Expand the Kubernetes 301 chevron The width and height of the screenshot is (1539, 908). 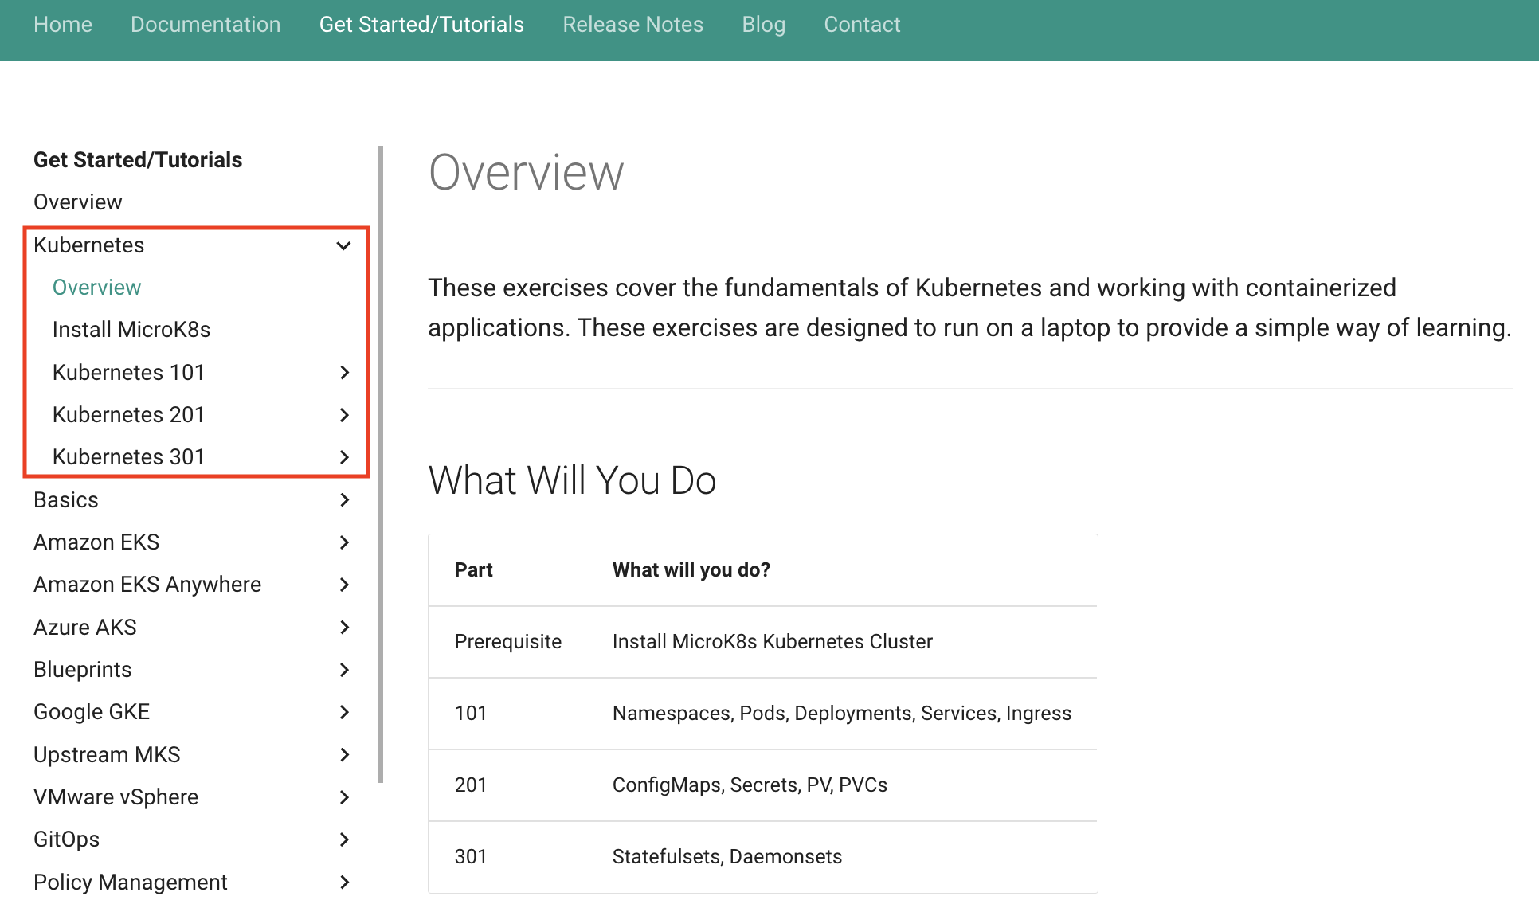(344, 457)
